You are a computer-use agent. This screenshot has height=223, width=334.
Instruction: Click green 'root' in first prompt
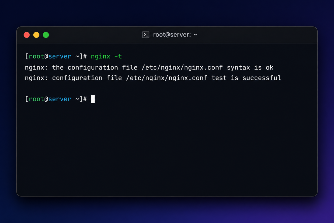pyautogui.click(x=37, y=56)
